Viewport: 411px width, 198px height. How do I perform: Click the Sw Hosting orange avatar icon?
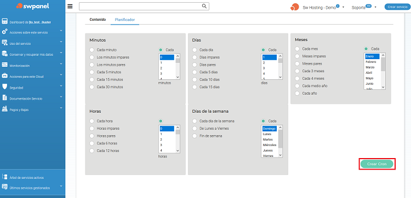pos(295,7)
